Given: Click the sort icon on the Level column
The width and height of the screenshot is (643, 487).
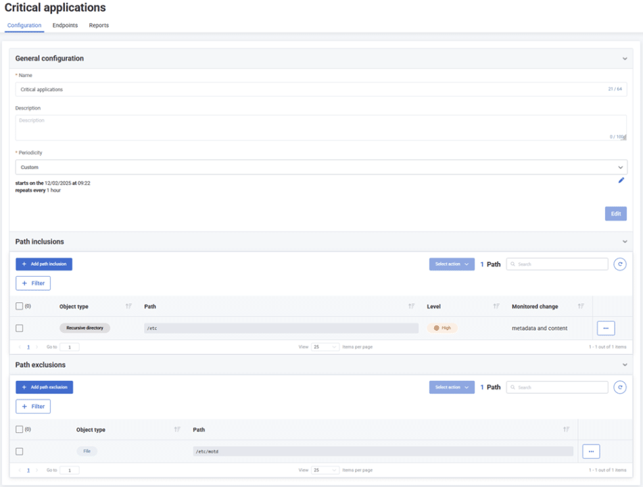Looking at the screenshot, I should pos(496,306).
